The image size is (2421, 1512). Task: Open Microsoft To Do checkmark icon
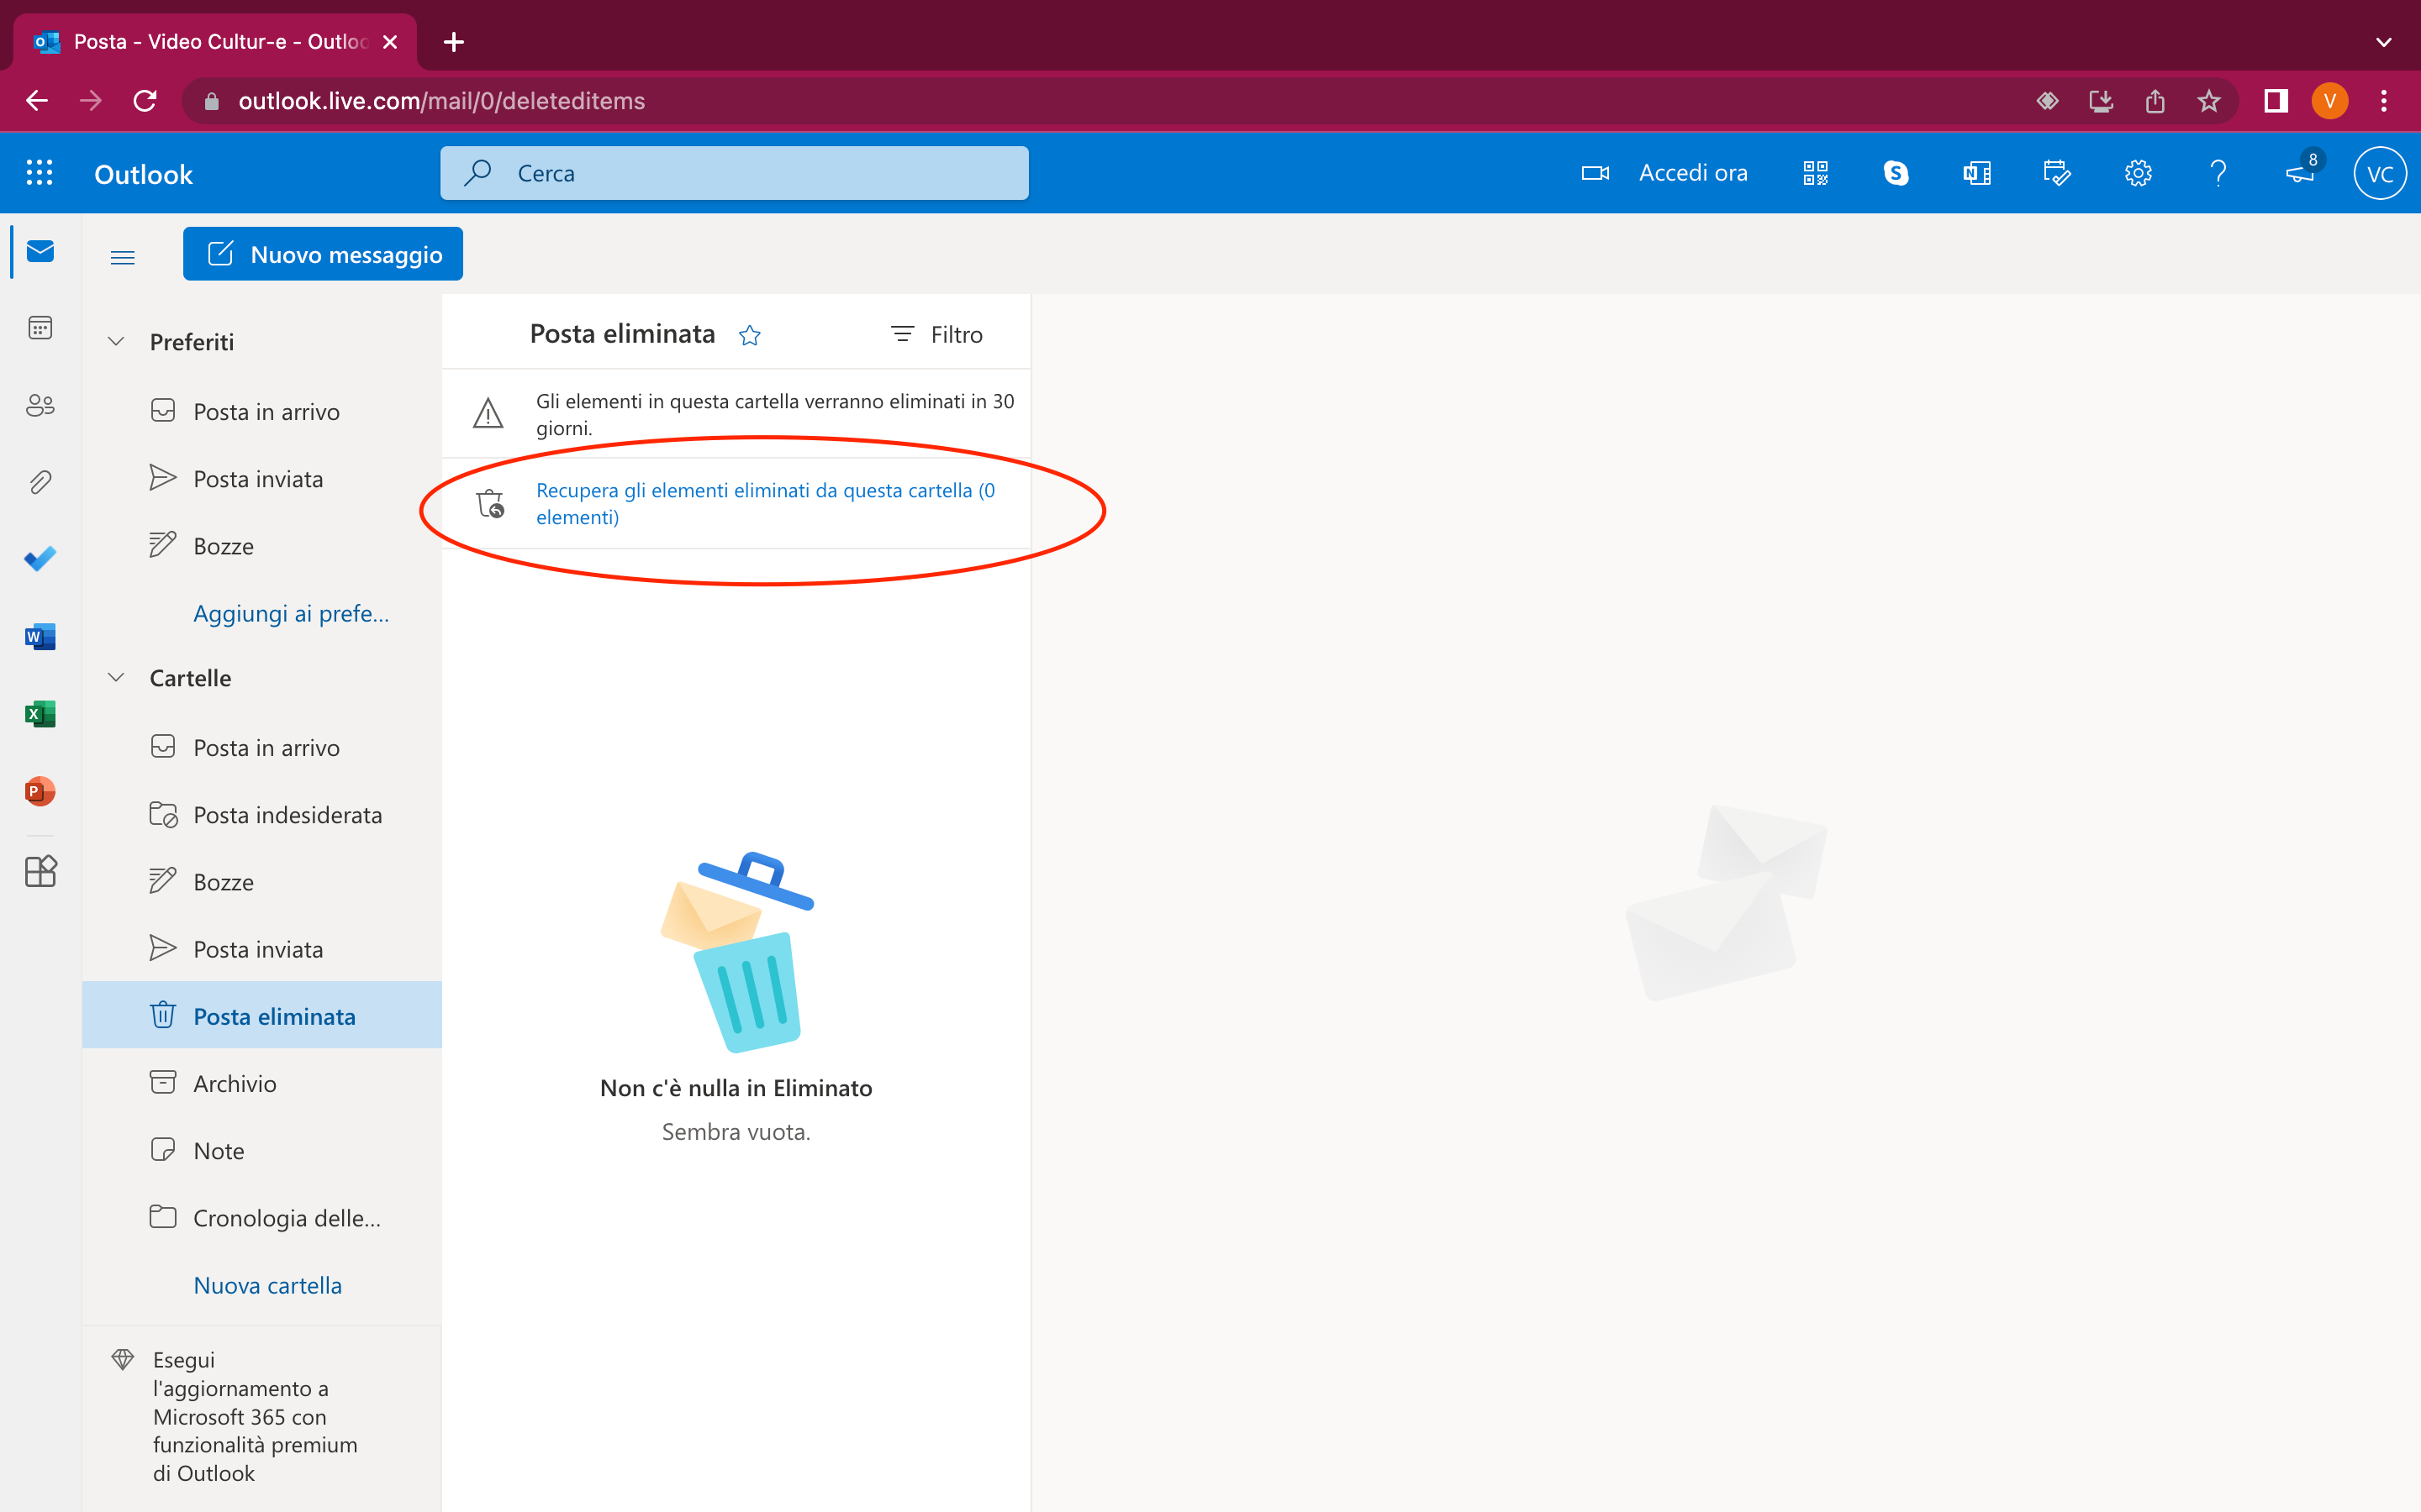click(x=39, y=558)
